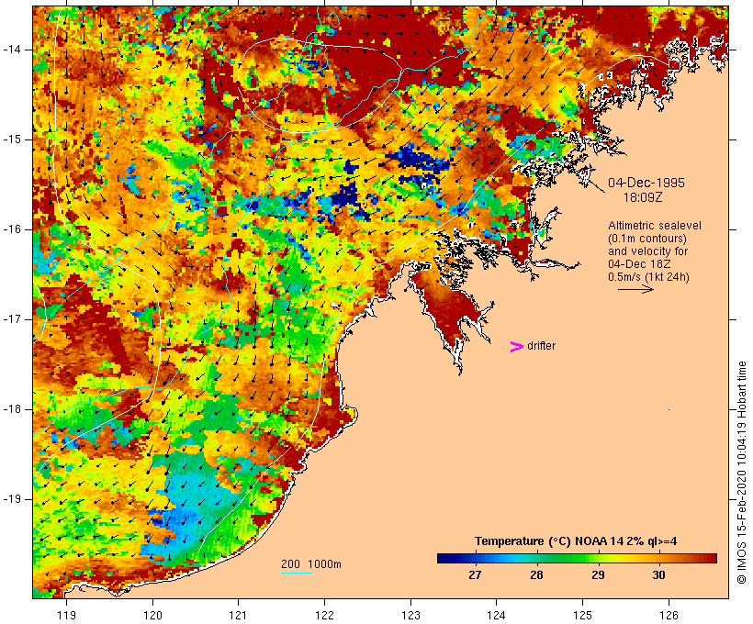Click the longitude axis label "125"

click(x=582, y=615)
